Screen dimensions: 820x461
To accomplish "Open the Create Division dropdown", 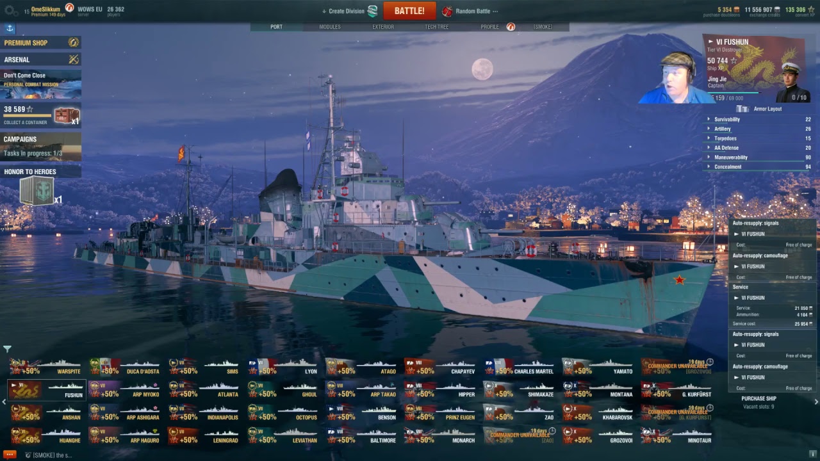I will [344, 12].
